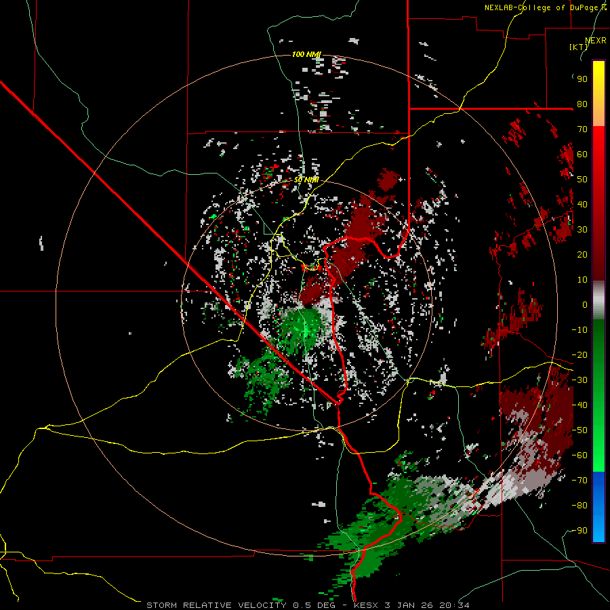
Task: Click the 60 value on velocity scale
Action: [582, 155]
